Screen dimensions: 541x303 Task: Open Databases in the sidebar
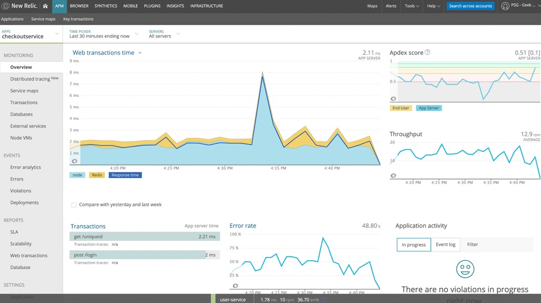21,114
